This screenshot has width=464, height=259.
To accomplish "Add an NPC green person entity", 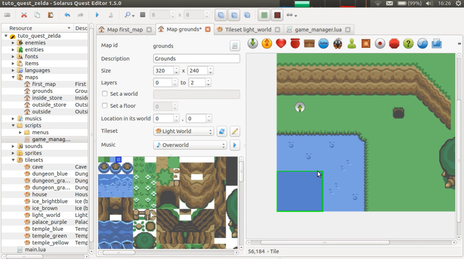I will (x=351, y=43).
